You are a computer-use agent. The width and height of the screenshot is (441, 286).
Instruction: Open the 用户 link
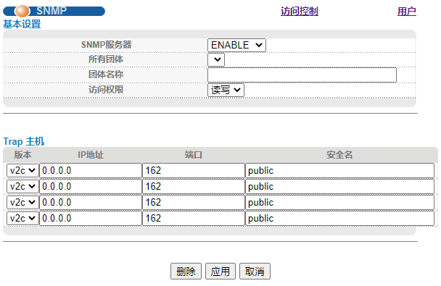tap(407, 12)
